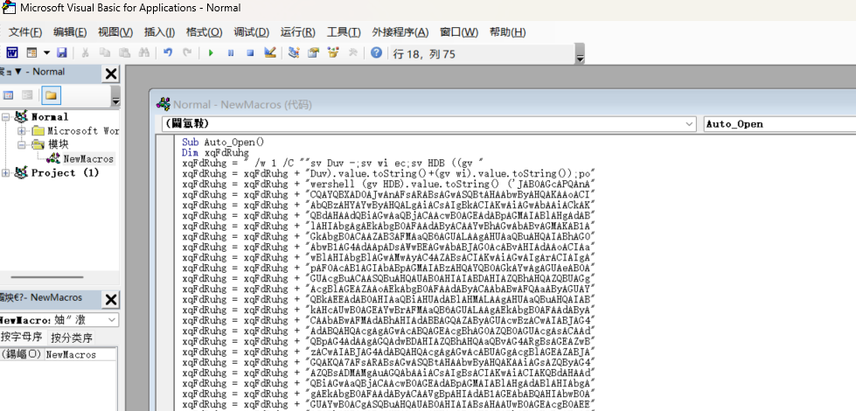The height and width of the screenshot is (411, 856).
Task: Select Project (1) in the tree
Action: [65, 173]
